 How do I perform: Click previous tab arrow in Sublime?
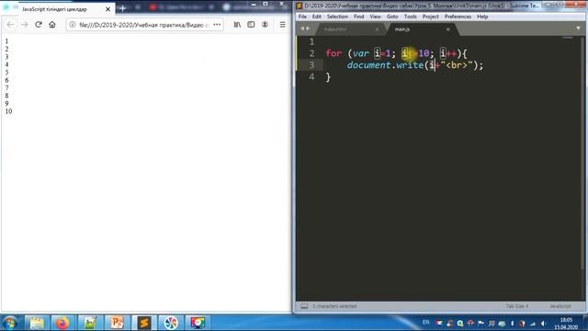[302, 29]
